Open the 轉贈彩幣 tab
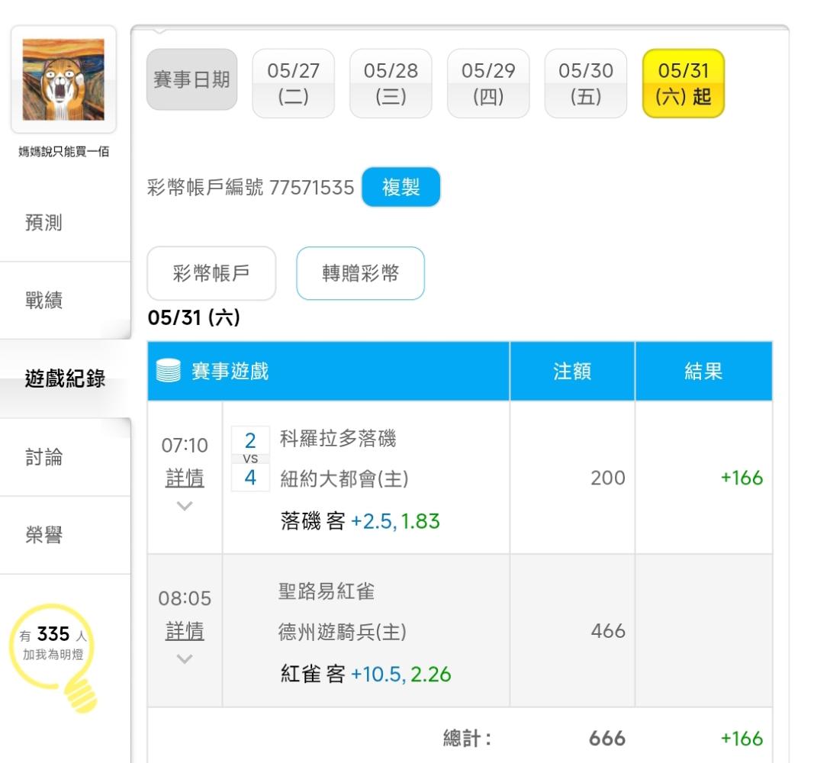The width and height of the screenshot is (814, 763). tap(360, 273)
